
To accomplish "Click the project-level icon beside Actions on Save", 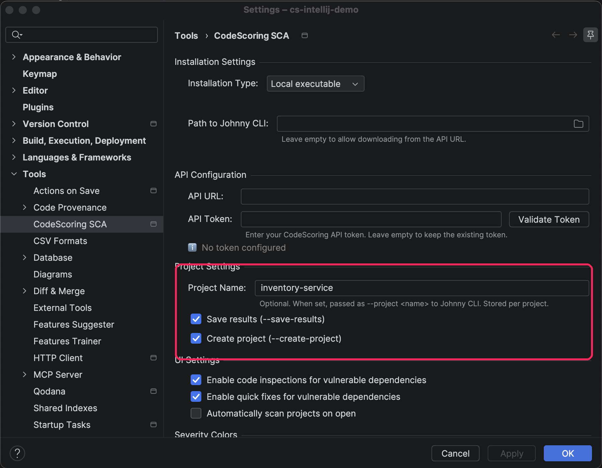I will 154,191.
